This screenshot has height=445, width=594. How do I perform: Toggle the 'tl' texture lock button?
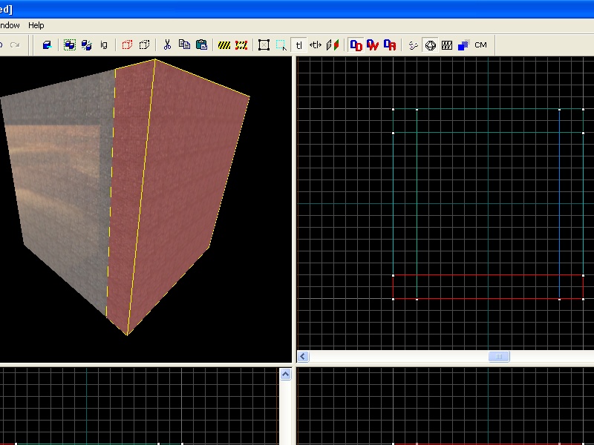coord(299,45)
